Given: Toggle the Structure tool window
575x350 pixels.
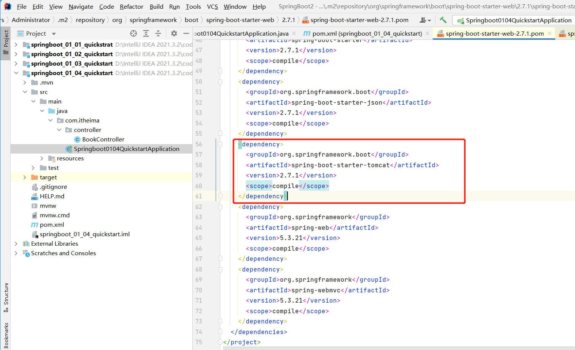Looking at the screenshot, I should [x=5, y=296].
